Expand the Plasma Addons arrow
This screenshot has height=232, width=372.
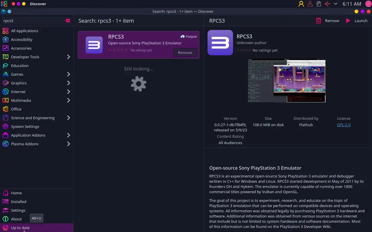tap(69, 144)
